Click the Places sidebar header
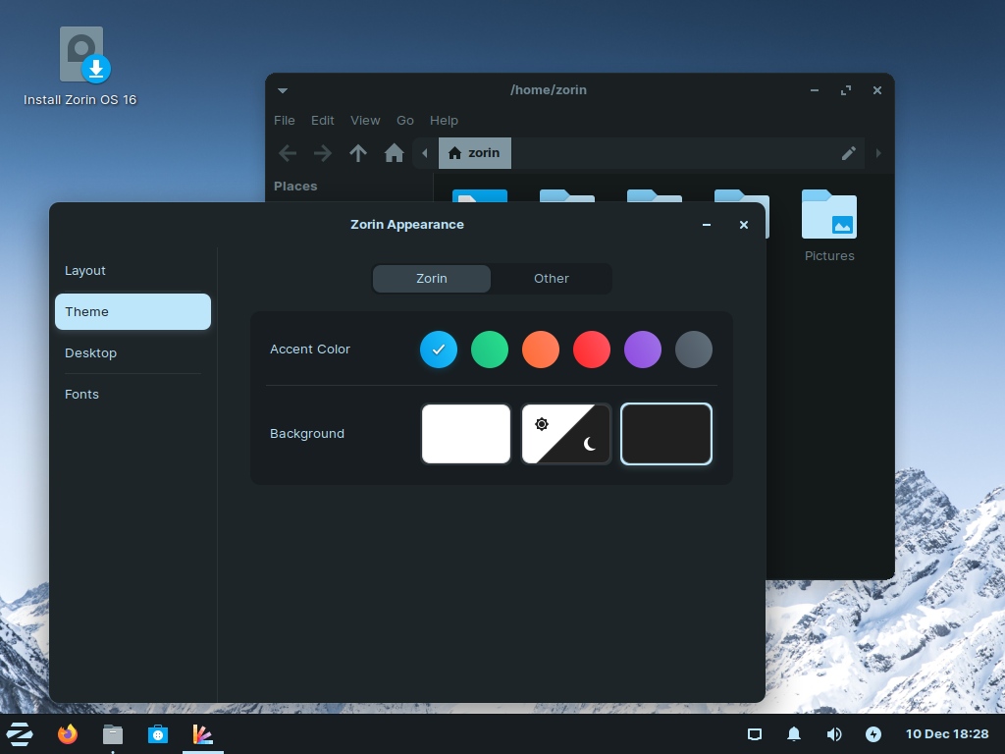The image size is (1005, 754). [x=295, y=187]
